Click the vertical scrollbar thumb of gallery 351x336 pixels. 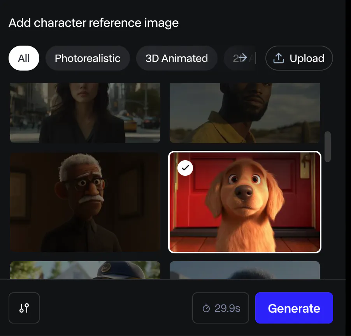(328, 147)
